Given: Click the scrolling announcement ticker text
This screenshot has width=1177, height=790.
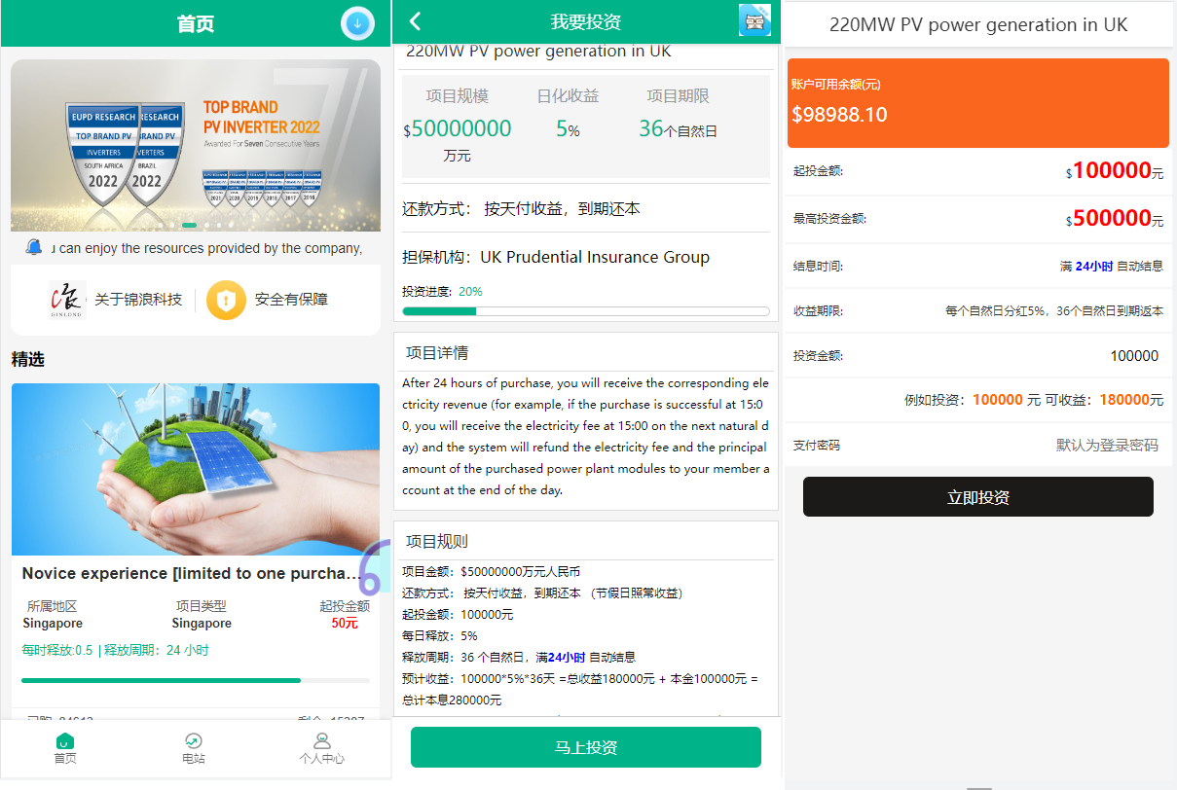Looking at the screenshot, I should [x=204, y=248].
